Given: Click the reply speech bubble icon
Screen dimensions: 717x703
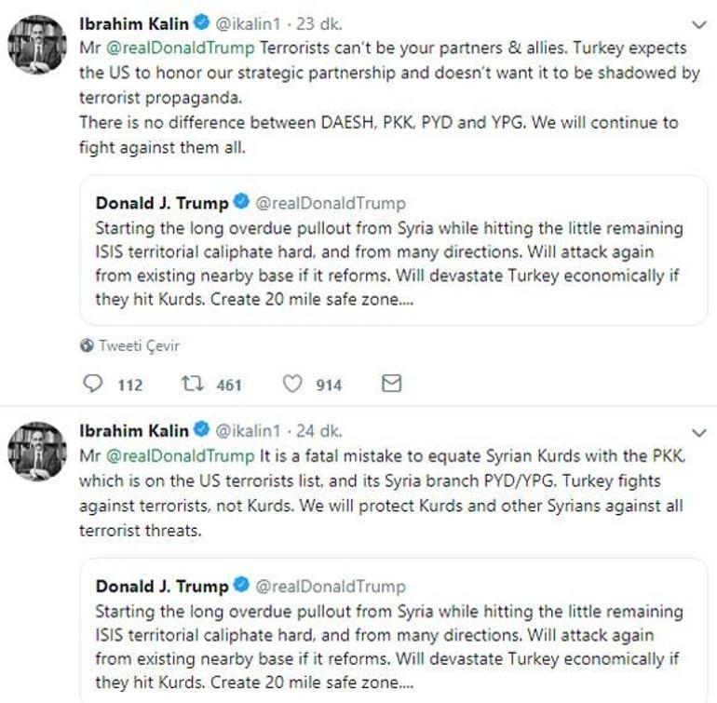Looking at the screenshot, I should 92,384.
